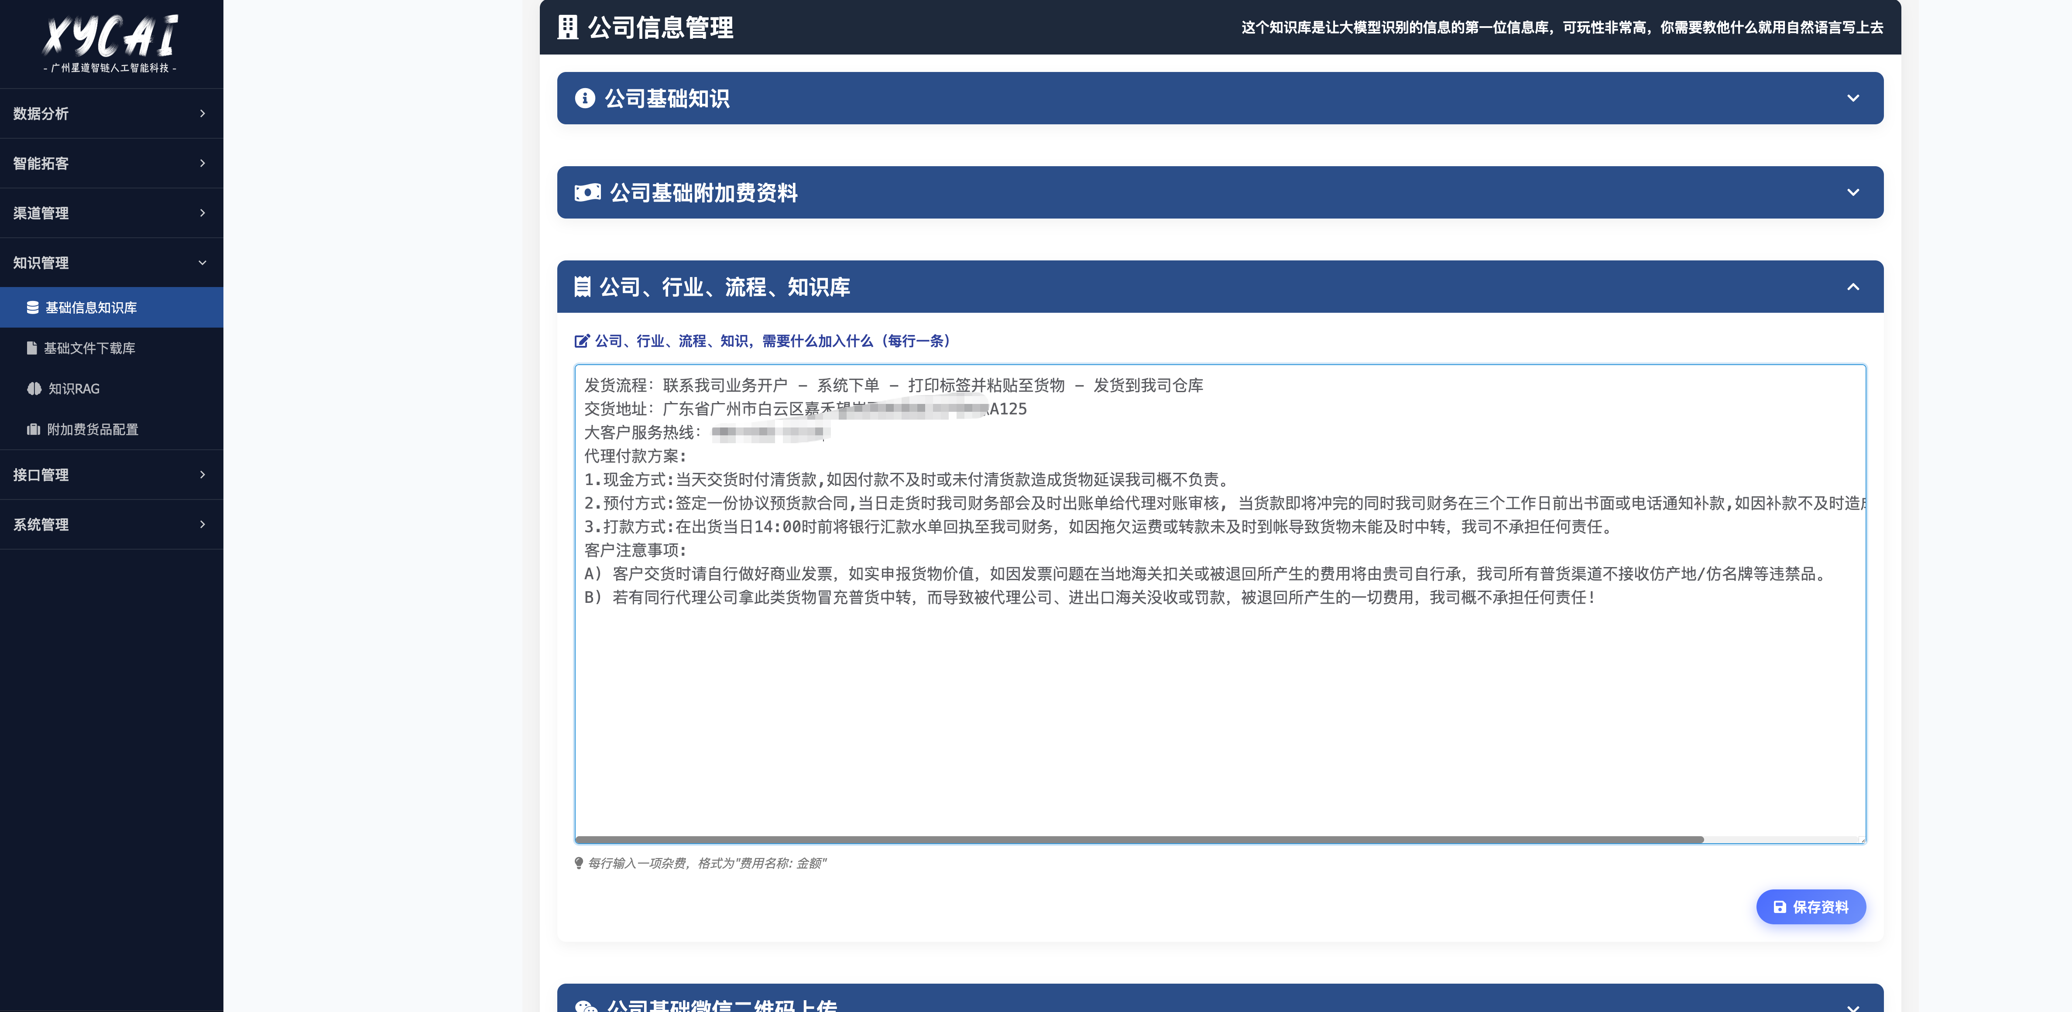This screenshot has height=1012, width=2072.
Task: Click the 客户注意事项 line
Action: [635, 550]
